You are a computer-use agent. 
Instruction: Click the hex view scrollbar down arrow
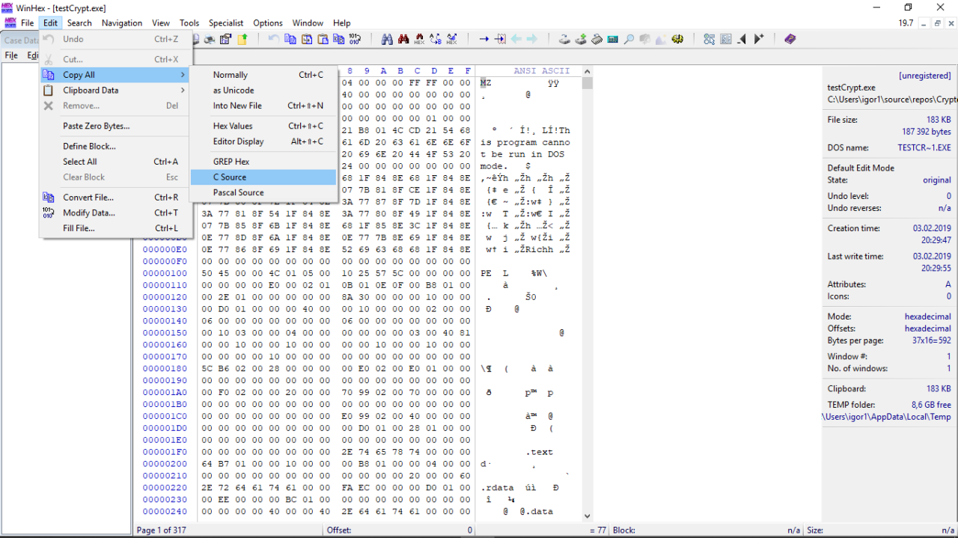point(587,516)
